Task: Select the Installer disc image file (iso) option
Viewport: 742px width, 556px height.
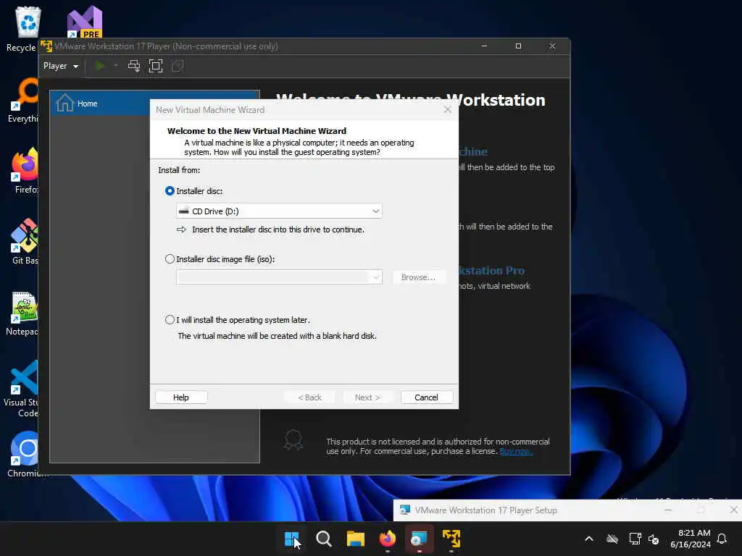Action: tap(170, 259)
